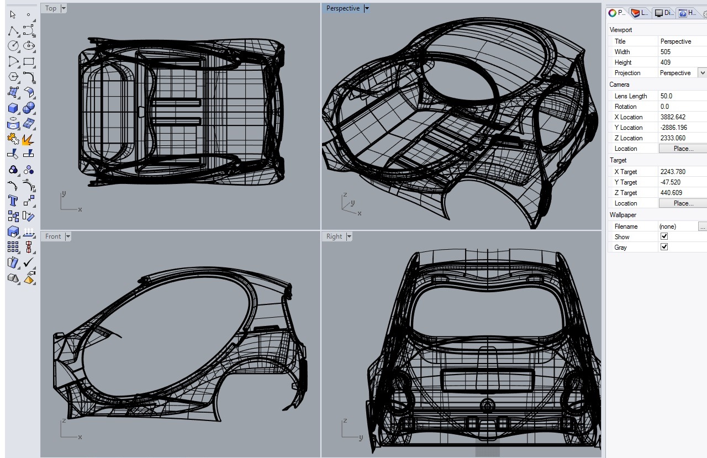Open the Display panel tab
This screenshot has width=707, height=458.
664,13
